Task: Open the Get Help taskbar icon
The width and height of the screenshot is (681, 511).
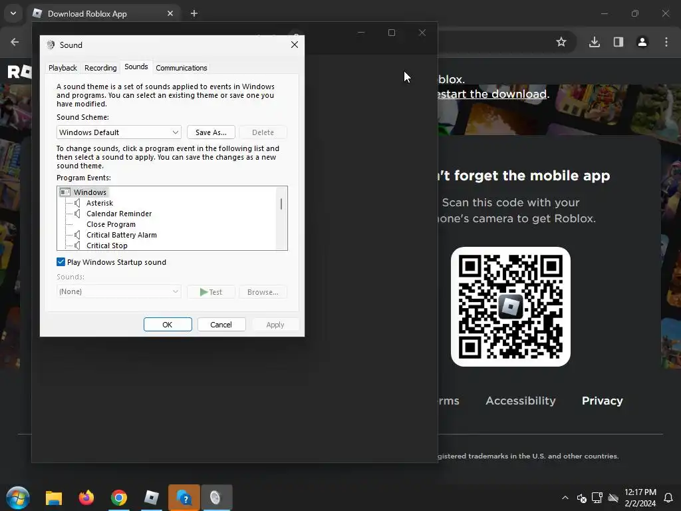Action: coord(184,498)
